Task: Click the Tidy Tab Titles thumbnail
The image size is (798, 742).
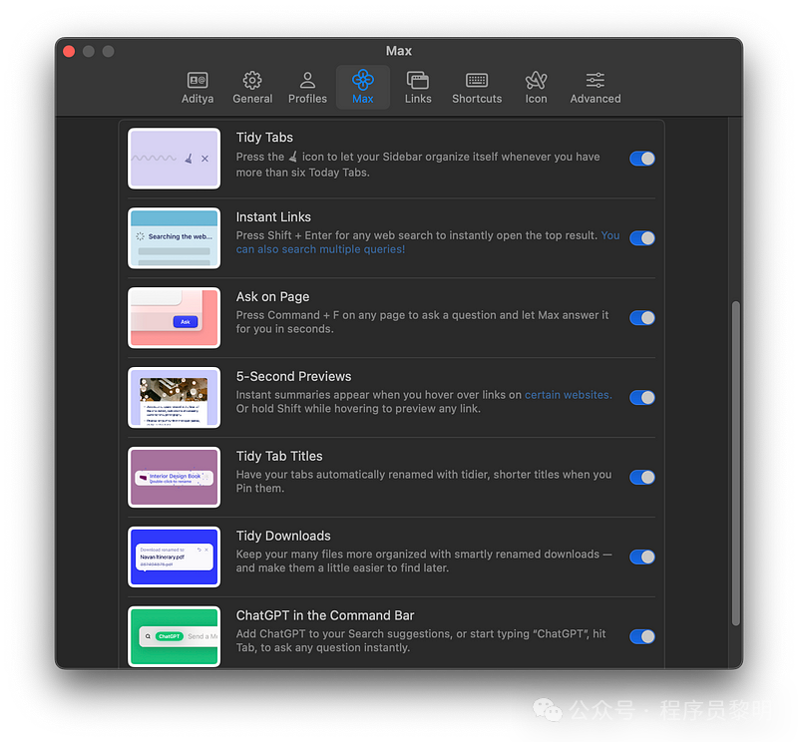Action: point(174,478)
